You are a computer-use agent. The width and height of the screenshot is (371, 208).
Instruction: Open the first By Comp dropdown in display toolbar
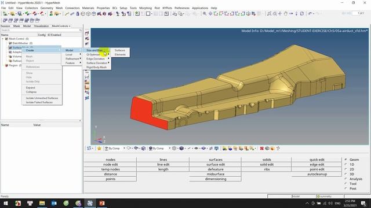pos(124,148)
